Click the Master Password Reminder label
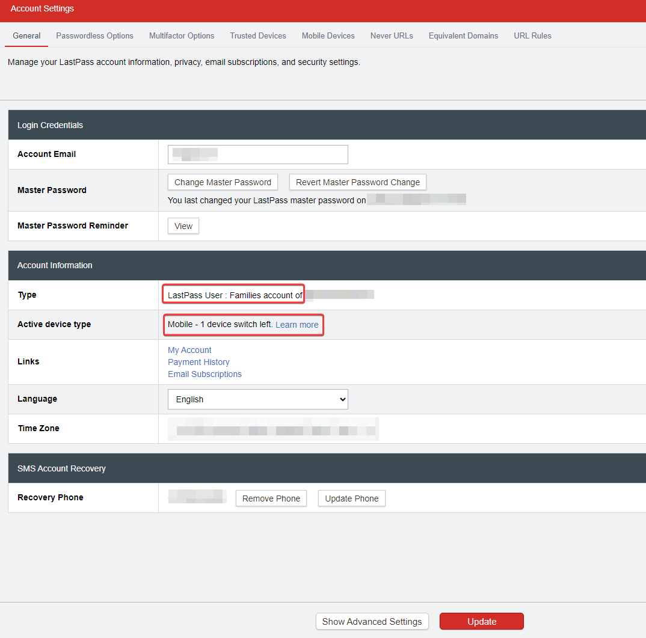The height and width of the screenshot is (638, 646). click(x=73, y=225)
